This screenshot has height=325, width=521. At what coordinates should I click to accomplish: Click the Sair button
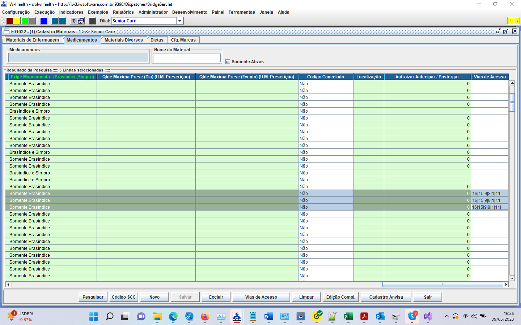(x=428, y=297)
